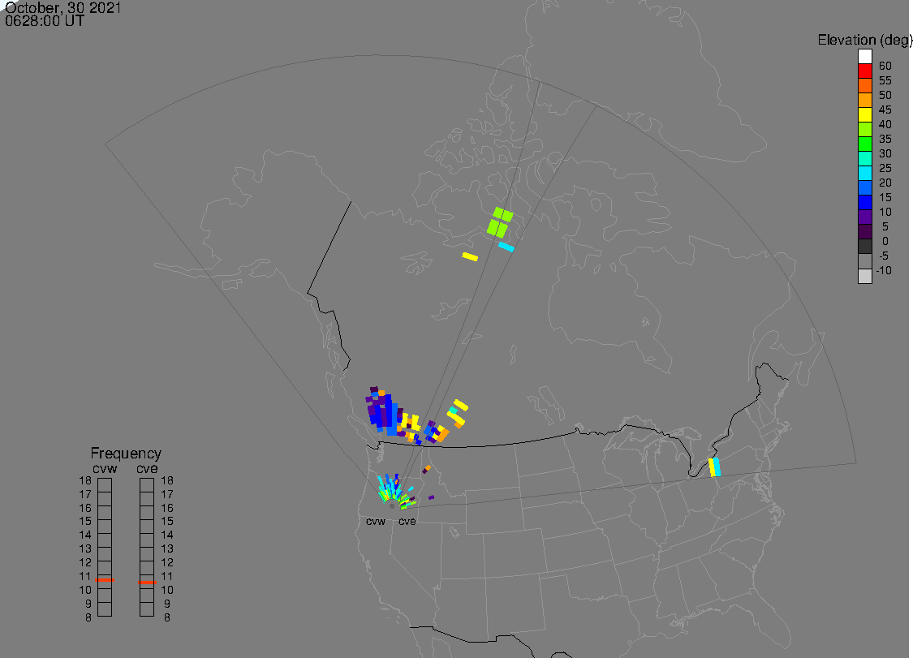Click the cve station label on the map
The image size is (913, 658).
(407, 521)
